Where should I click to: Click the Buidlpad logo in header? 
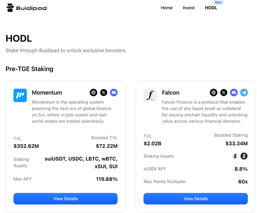[x=27, y=8]
